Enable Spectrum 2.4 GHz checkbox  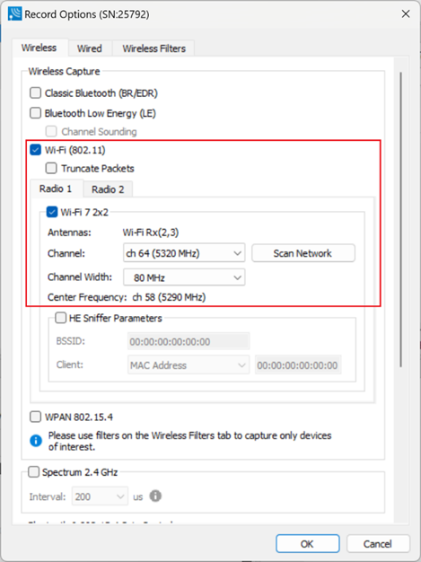tap(34, 471)
